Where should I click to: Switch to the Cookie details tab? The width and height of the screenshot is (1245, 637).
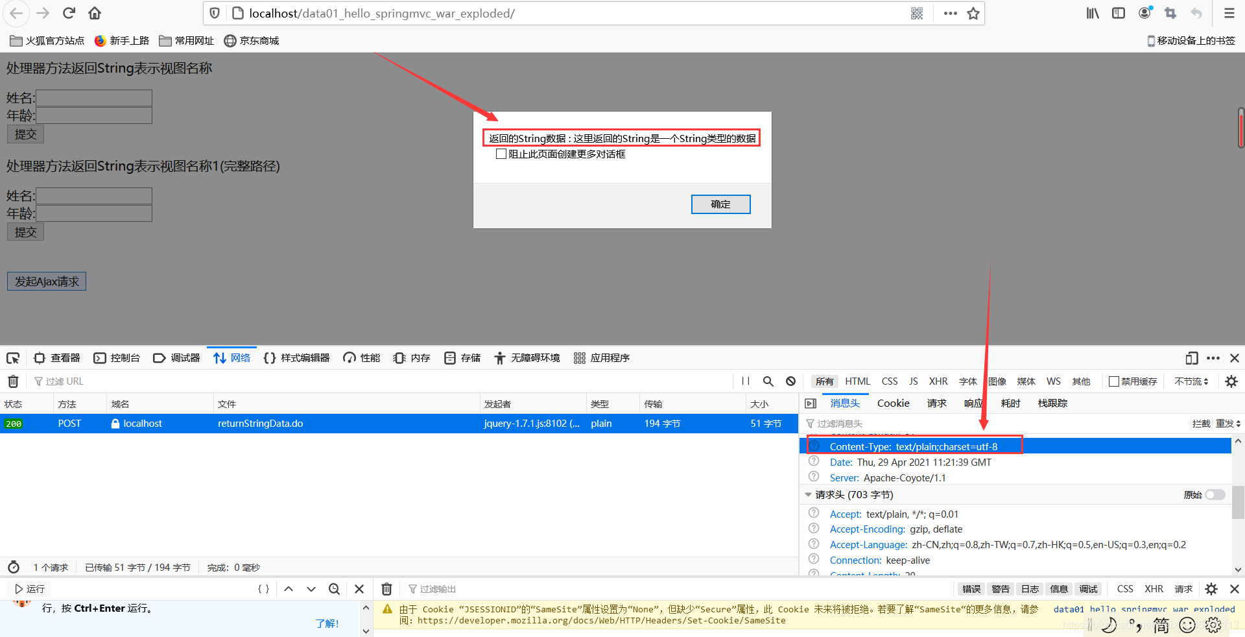click(894, 403)
